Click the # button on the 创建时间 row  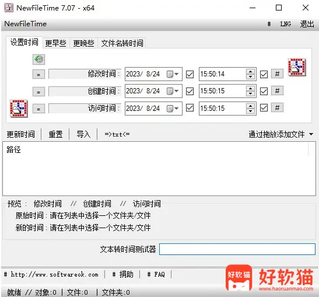click(x=277, y=90)
